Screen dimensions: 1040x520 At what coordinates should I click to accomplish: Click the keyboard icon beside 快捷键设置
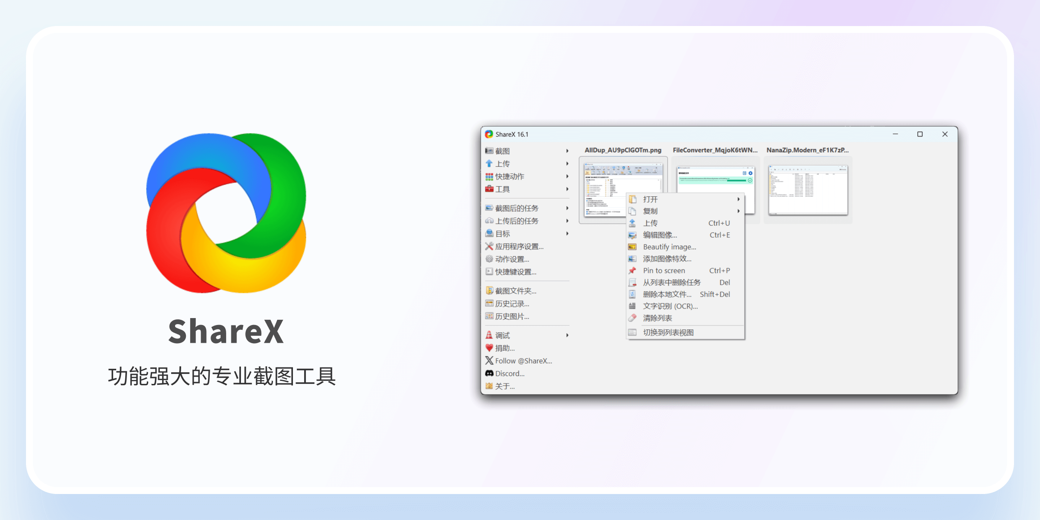489,272
